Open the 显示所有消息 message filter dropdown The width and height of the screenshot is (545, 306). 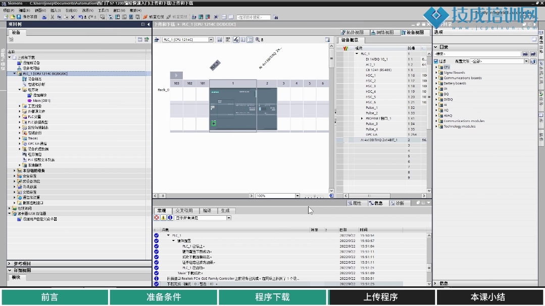tap(229, 218)
